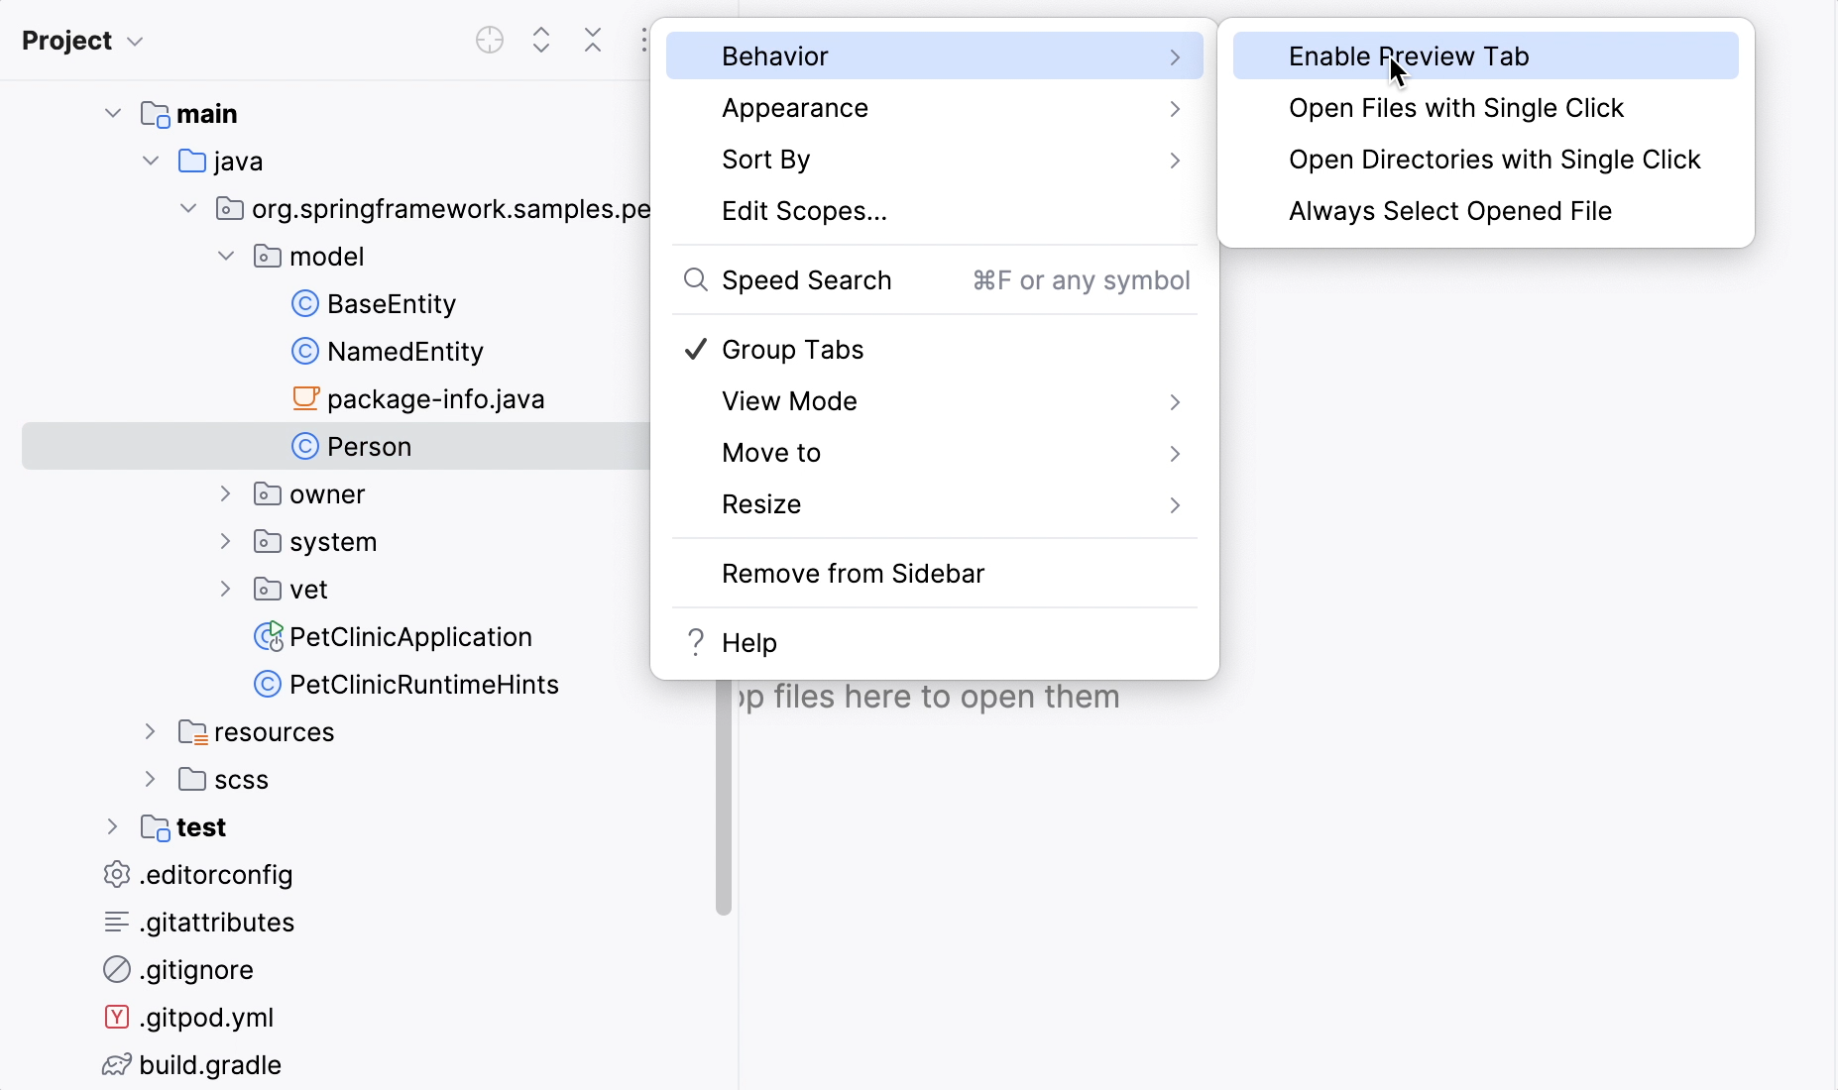The width and height of the screenshot is (1838, 1090).
Task: Click Edit Scopes...
Action: pyautogui.click(x=803, y=210)
